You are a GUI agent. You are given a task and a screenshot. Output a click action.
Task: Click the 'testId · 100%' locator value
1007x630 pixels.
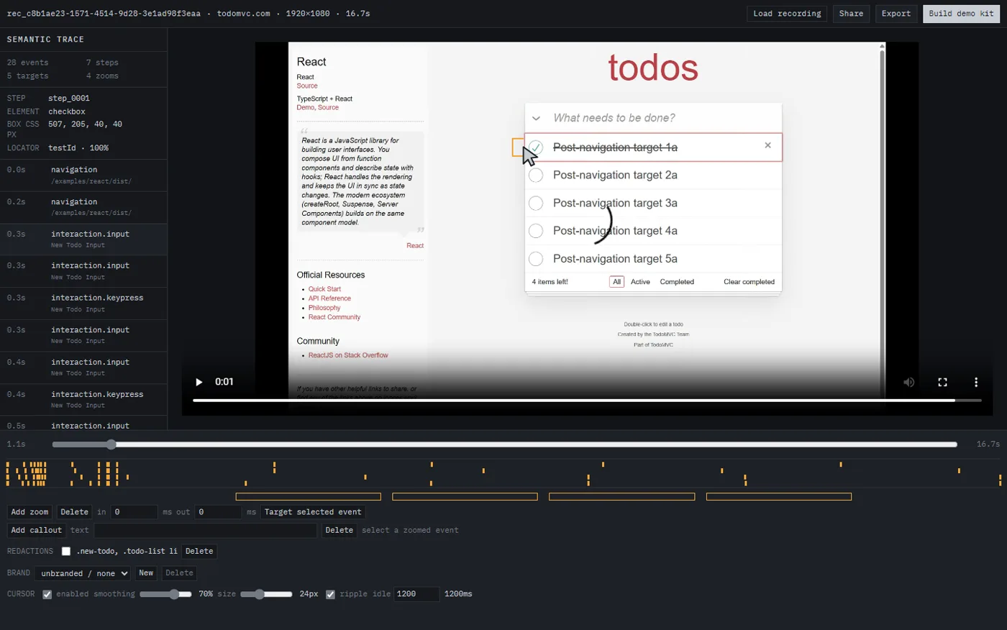tap(78, 148)
